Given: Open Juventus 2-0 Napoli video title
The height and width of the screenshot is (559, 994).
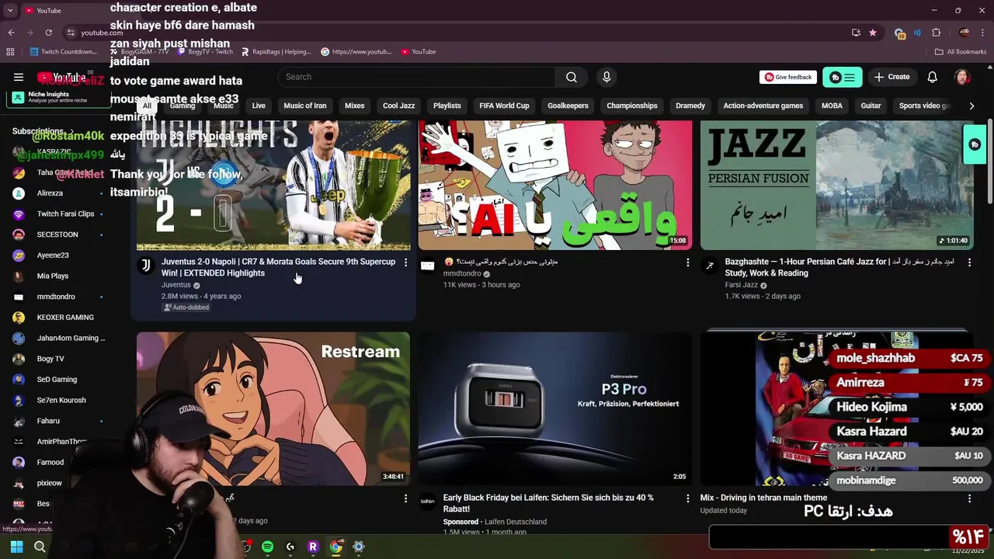Looking at the screenshot, I should 278,267.
